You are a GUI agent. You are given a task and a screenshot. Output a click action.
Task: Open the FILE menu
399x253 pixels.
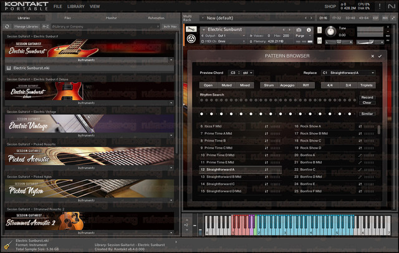click(58, 6)
